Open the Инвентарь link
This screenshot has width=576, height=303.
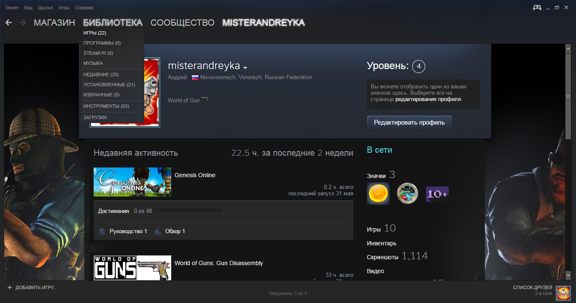382,243
